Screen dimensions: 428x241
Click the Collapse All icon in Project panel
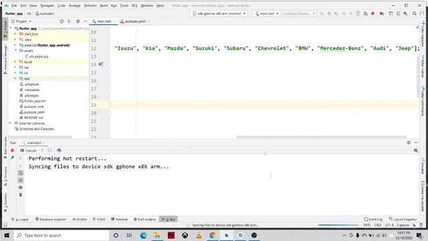coord(69,21)
